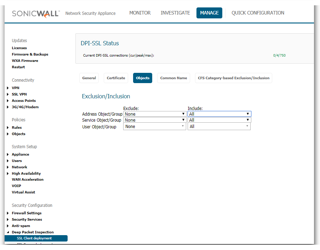Select SSL Client deployment item
This screenshot has height=250, width=320.
click(36, 238)
